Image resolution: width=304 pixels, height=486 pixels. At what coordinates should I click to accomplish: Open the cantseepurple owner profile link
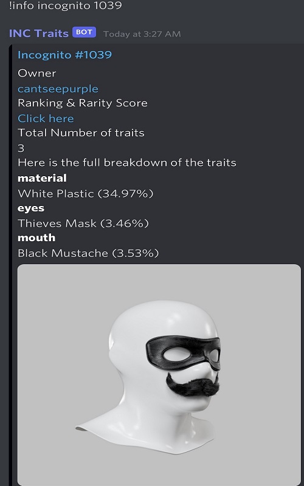tap(58, 89)
